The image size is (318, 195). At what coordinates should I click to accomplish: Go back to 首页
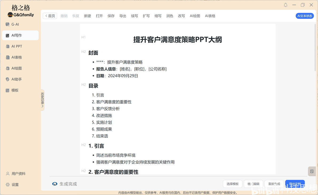[50, 16]
